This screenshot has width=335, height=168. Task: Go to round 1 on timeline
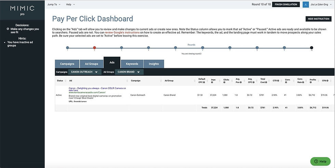pyautogui.click(x=68, y=47)
